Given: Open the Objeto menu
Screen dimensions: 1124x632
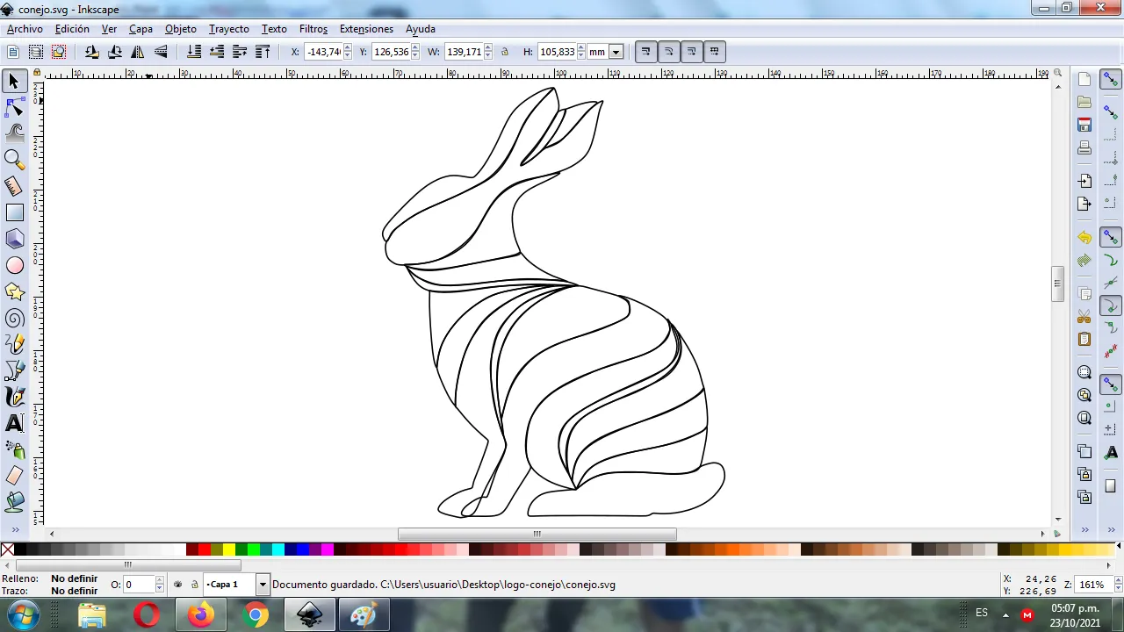Looking at the screenshot, I should 181,29.
